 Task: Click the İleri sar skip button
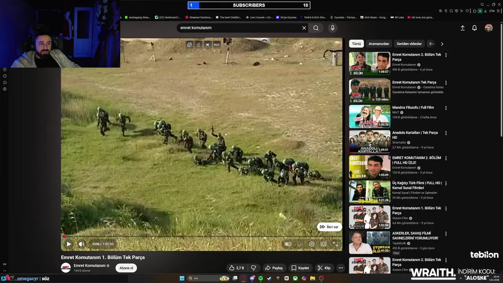click(329, 227)
